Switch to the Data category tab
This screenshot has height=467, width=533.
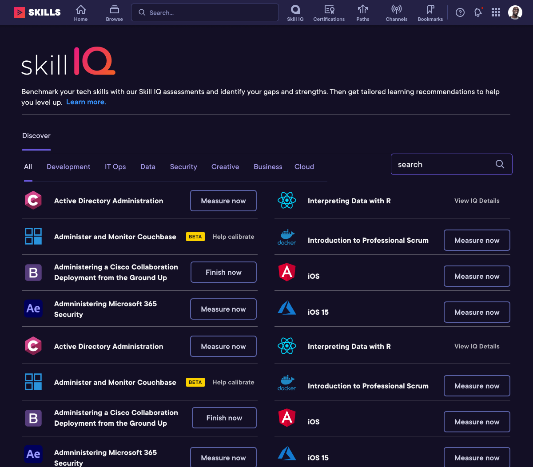[148, 167]
